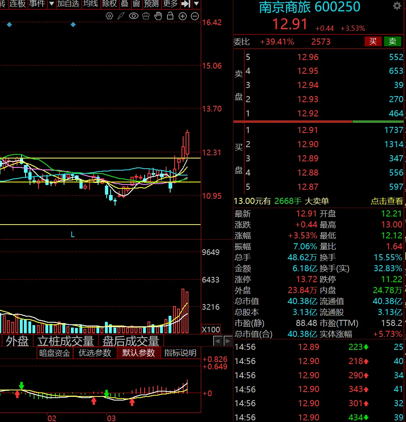Image resolution: width=406 pixels, height=422 pixels.
Task: Zoom out chart with minus icon
Action: (x=195, y=16)
